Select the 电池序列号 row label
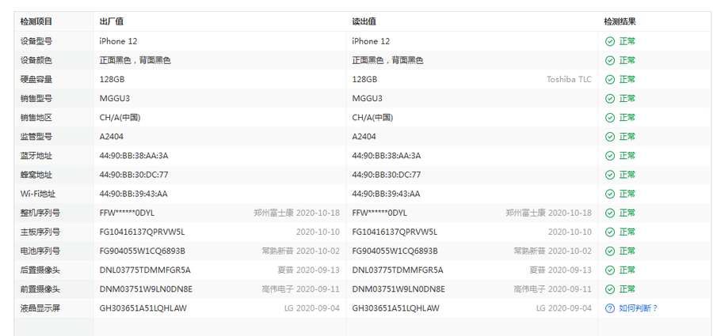The image size is (713, 336). pos(40,251)
